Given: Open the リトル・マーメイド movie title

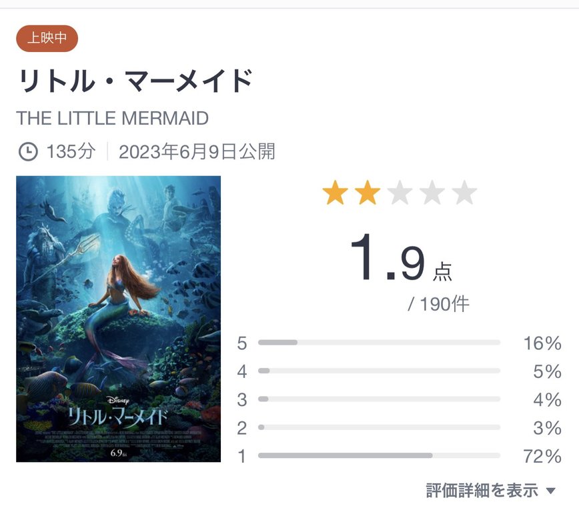Looking at the screenshot, I should click(134, 81).
